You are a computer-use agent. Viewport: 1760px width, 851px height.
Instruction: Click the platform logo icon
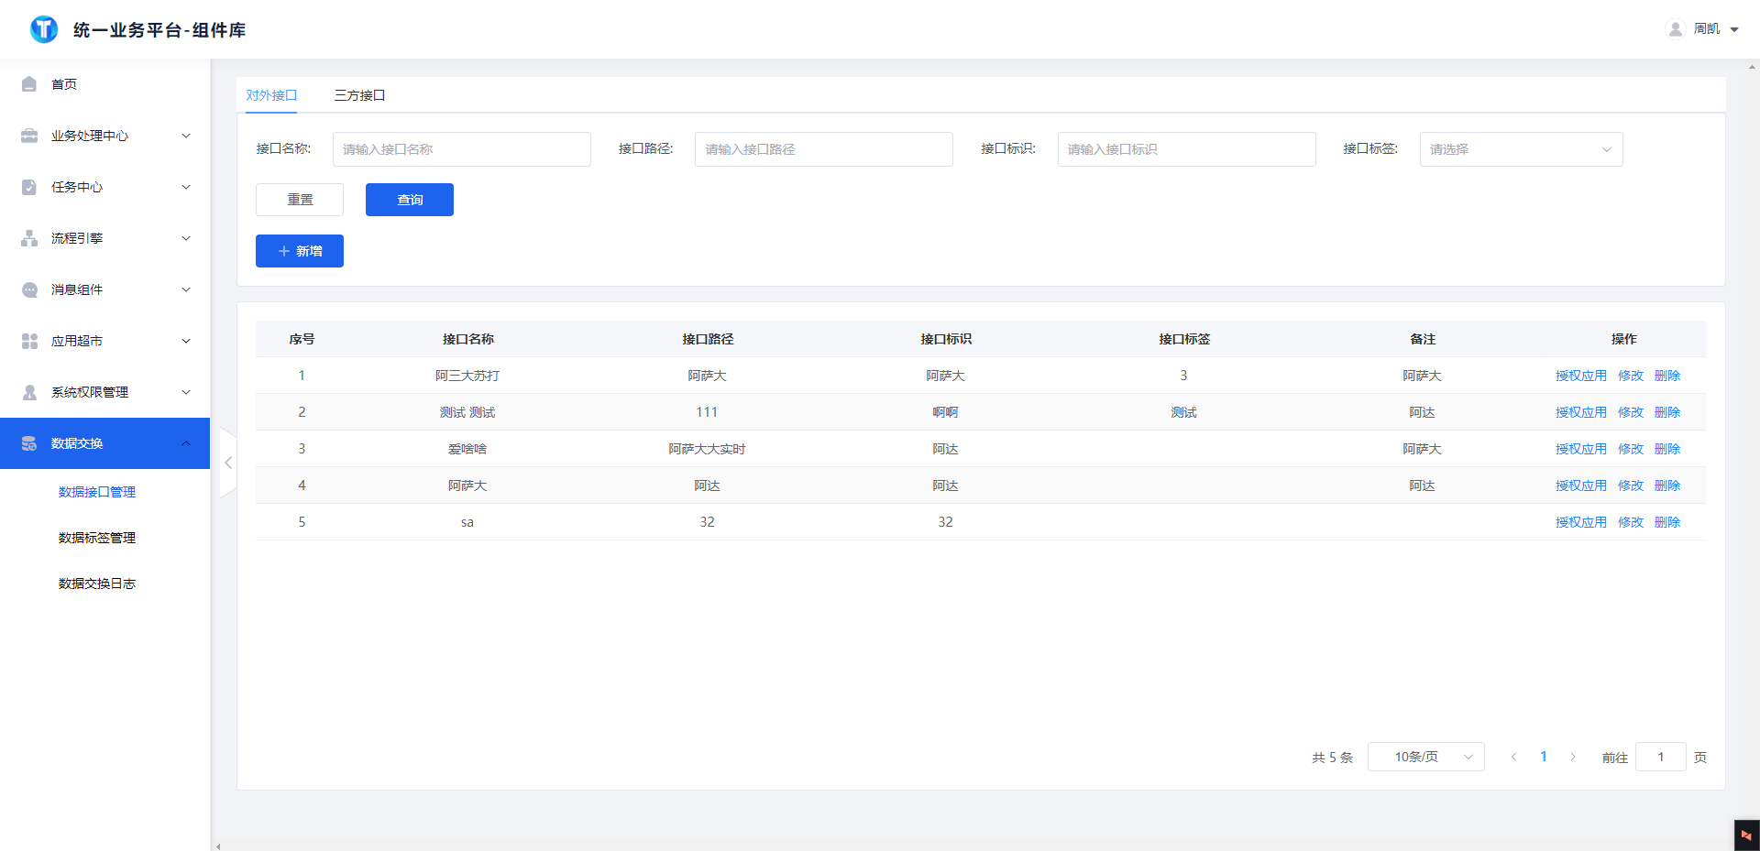click(44, 29)
